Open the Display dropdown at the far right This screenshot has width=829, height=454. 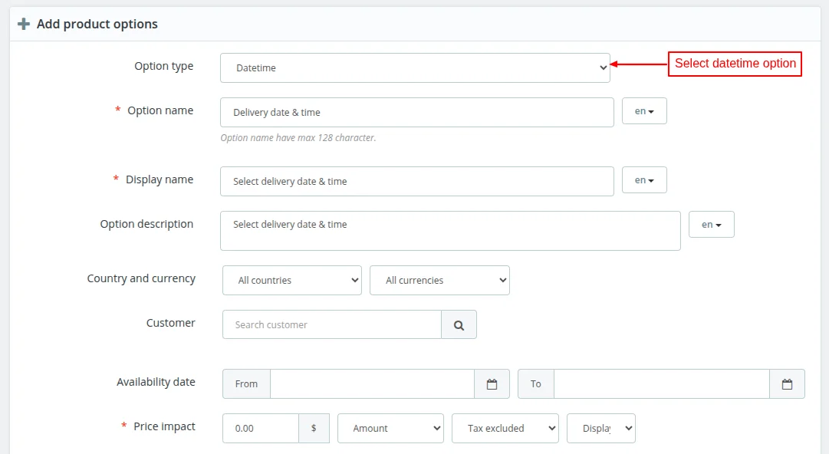(601, 428)
